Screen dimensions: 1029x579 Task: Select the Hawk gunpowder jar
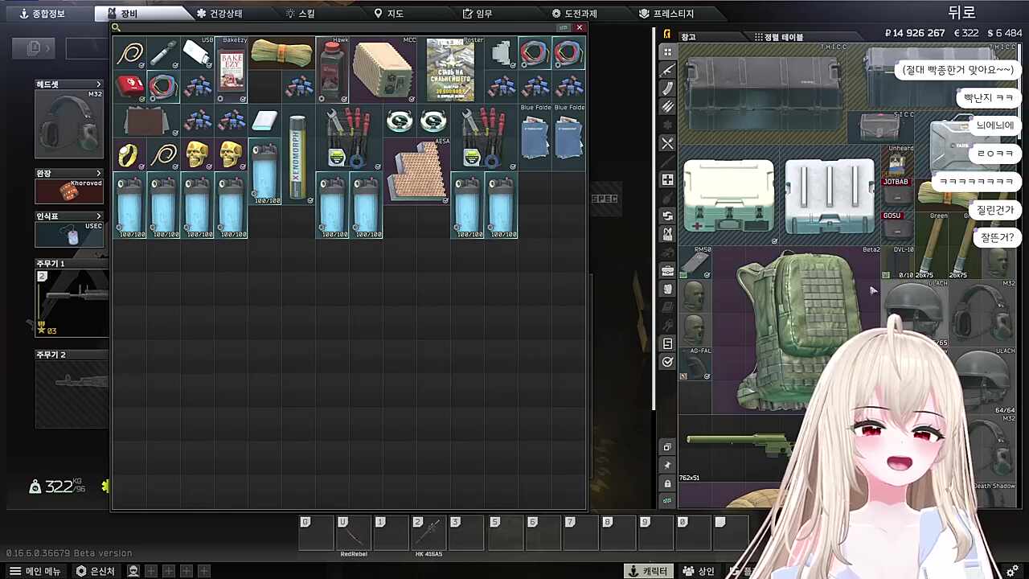tap(332, 70)
